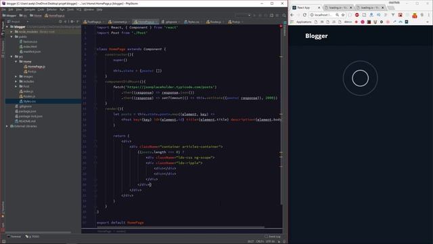Screen dimensions: 433x244
Task: Click the Run button in PhpStorm toolbar
Action: (254, 16)
